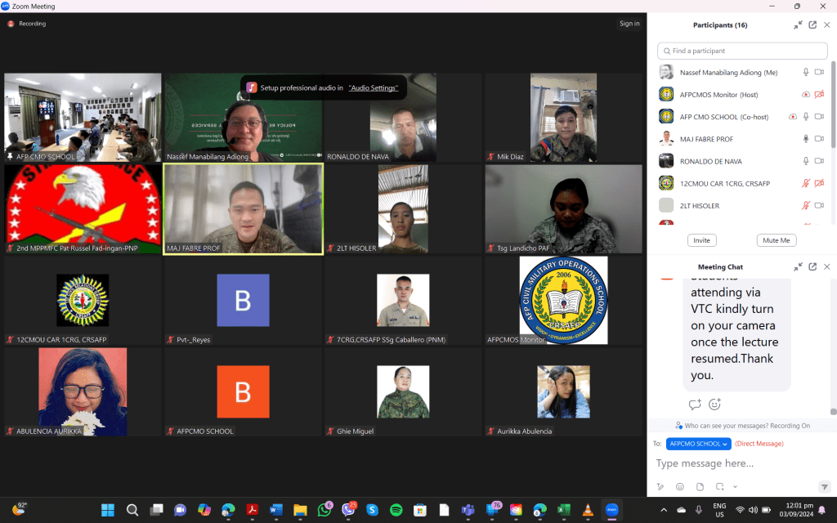837x523 pixels.
Task: Click the Invite button
Action: [x=701, y=240]
